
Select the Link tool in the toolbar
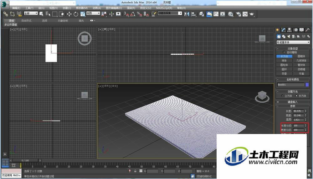pos(6,14)
